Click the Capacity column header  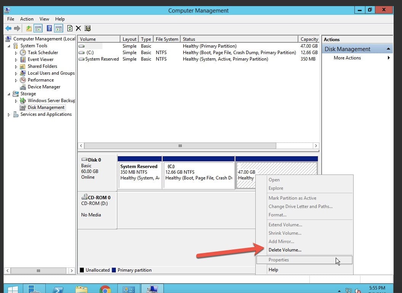click(x=309, y=39)
